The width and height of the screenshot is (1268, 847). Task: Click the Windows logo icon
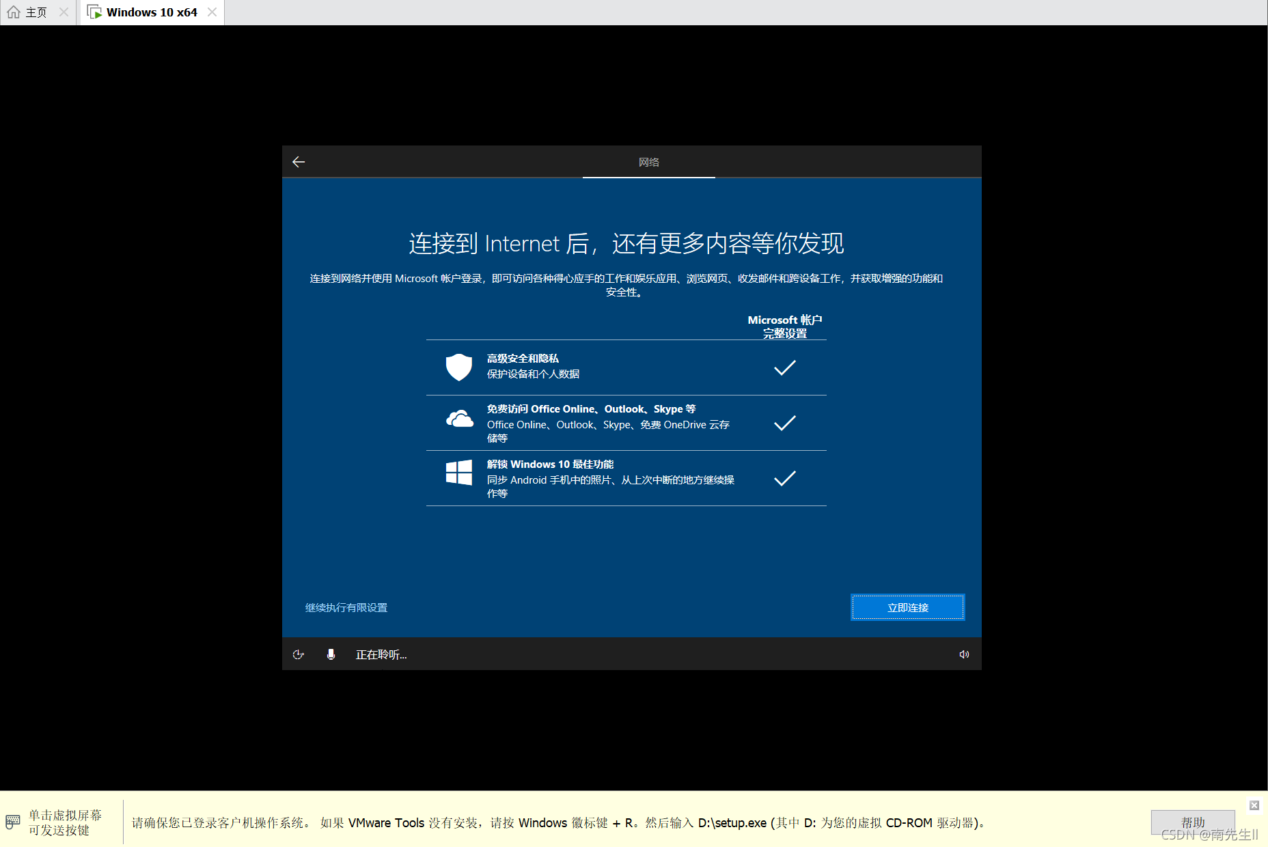tap(459, 472)
